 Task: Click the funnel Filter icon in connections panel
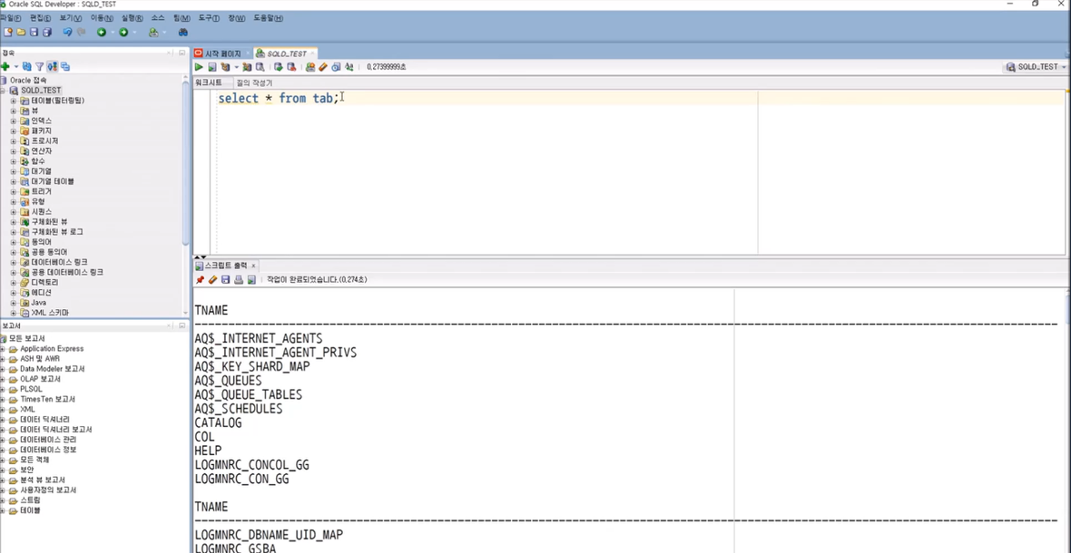40,67
